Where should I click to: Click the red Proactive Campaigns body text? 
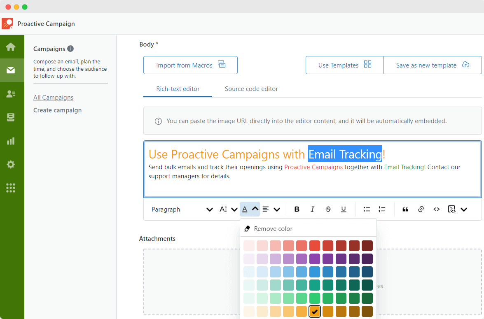pyautogui.click(x=313, y=167)
